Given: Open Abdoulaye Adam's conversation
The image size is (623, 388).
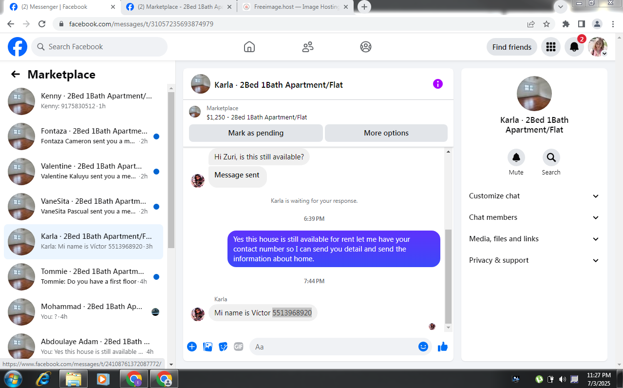Looking at the screenshot, I should tap(84, 345).
